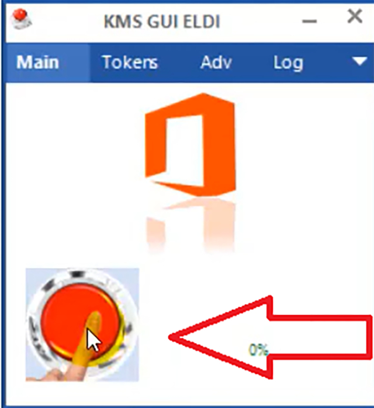
Task: Click the faded Office logo reflection
Action: click(x=191, y=225)
